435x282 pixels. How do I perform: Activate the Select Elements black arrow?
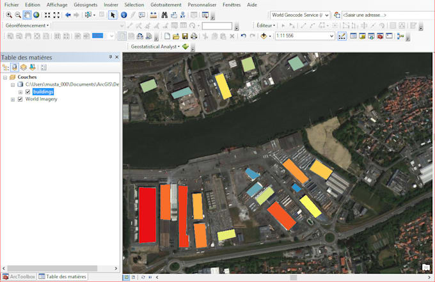[113, 15]
